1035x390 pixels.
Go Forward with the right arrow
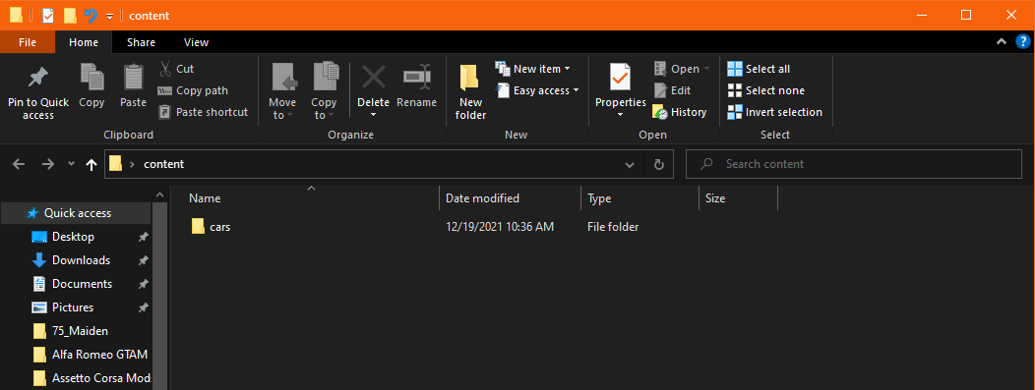(47, 164)
